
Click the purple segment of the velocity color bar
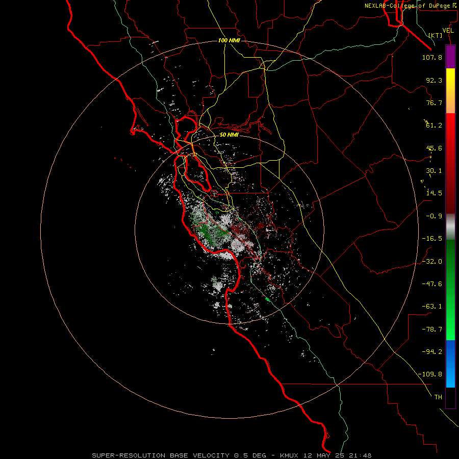[x=450, y=57]
